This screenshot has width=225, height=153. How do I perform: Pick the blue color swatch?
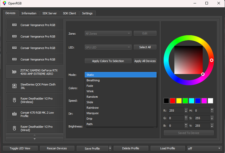pos(198,101)
